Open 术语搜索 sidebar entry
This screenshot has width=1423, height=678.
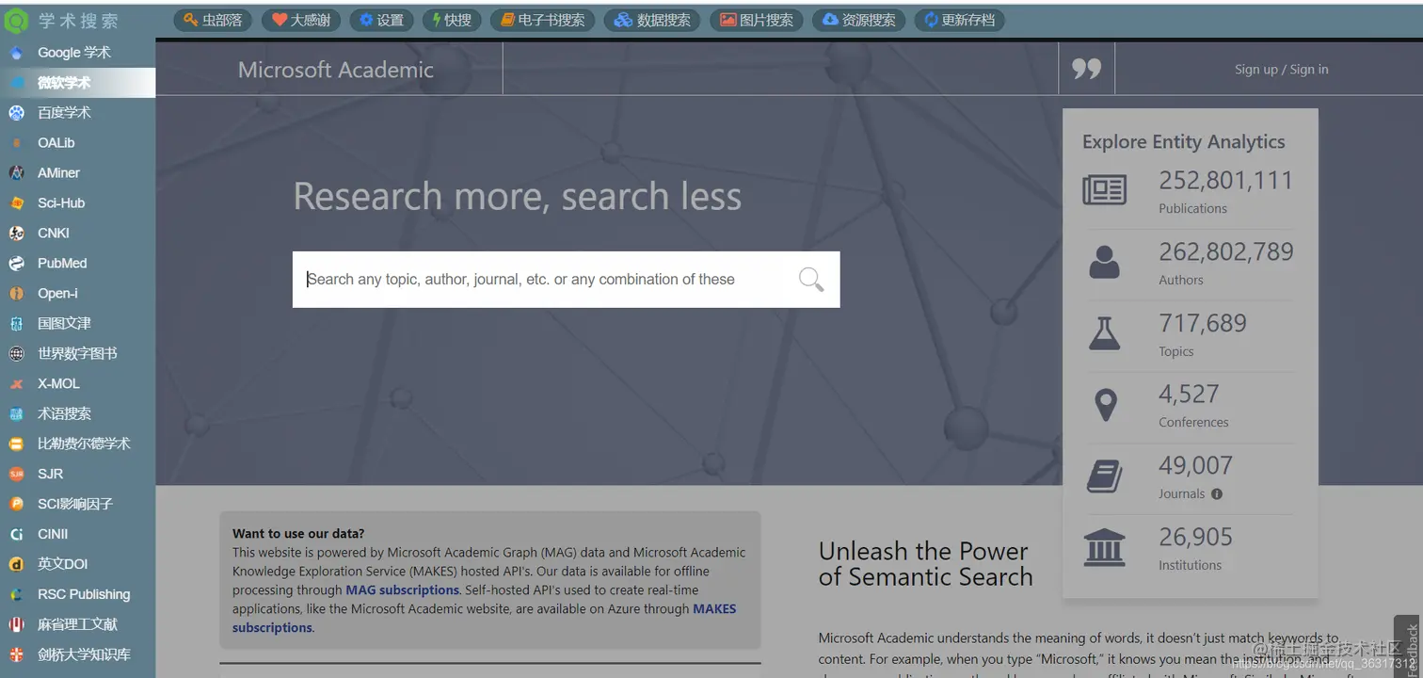[77, 414]
